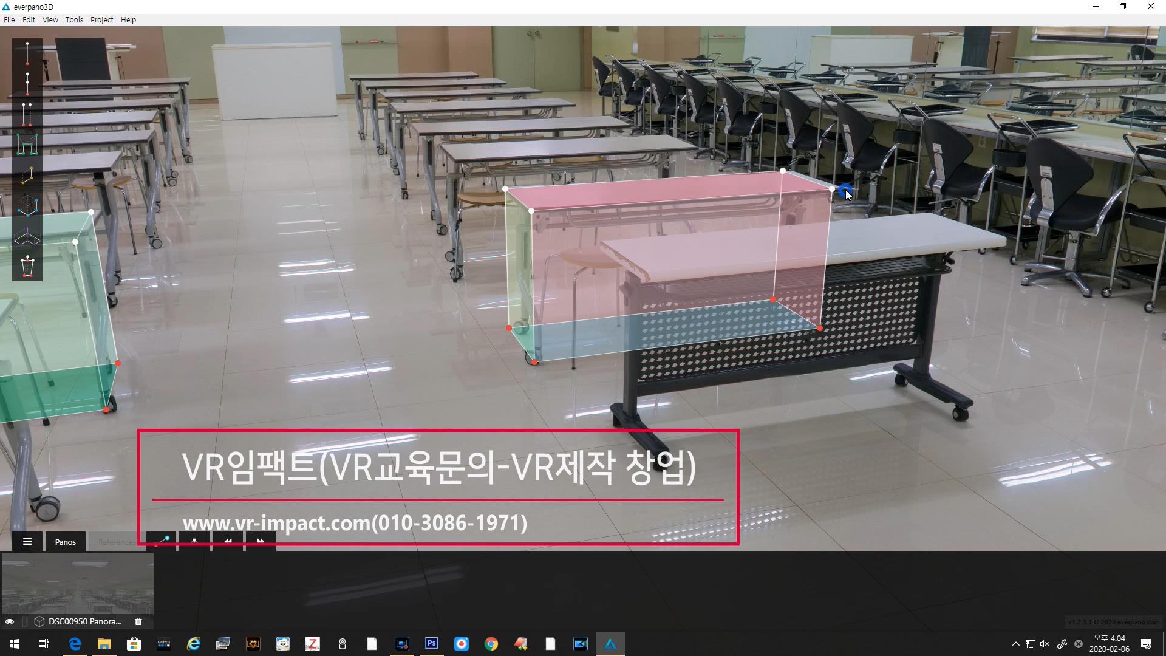Click the everpano3D taskbar icon

(x=610, y=644)
